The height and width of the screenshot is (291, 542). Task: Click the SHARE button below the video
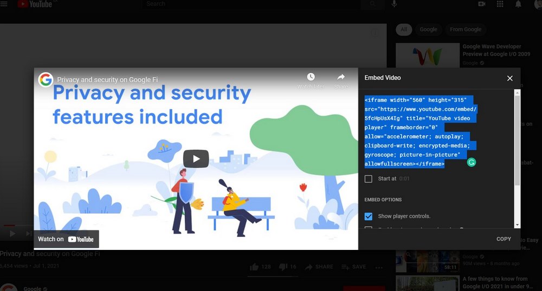click(319, 267)
